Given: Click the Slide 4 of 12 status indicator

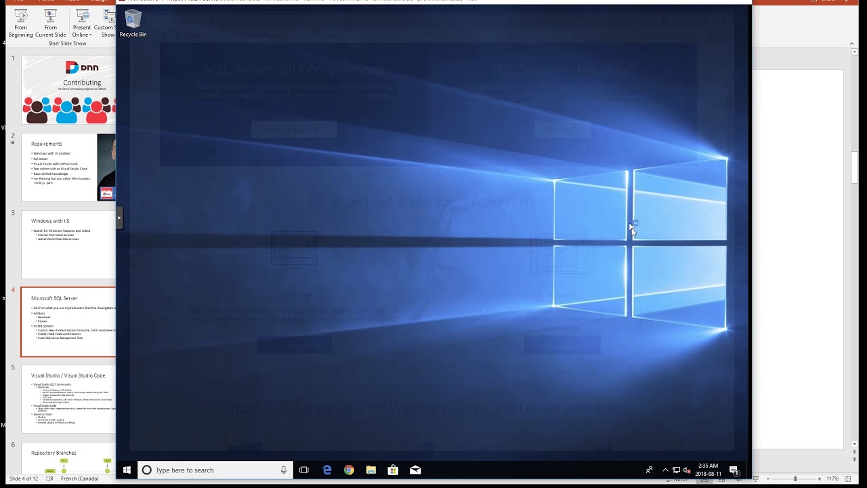Looking at the screenshot, I should (x=24, y=479).
